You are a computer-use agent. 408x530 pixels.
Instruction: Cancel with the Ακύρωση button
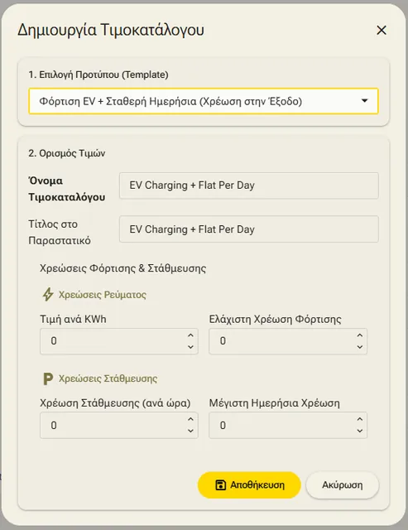[x=342, y=485]
